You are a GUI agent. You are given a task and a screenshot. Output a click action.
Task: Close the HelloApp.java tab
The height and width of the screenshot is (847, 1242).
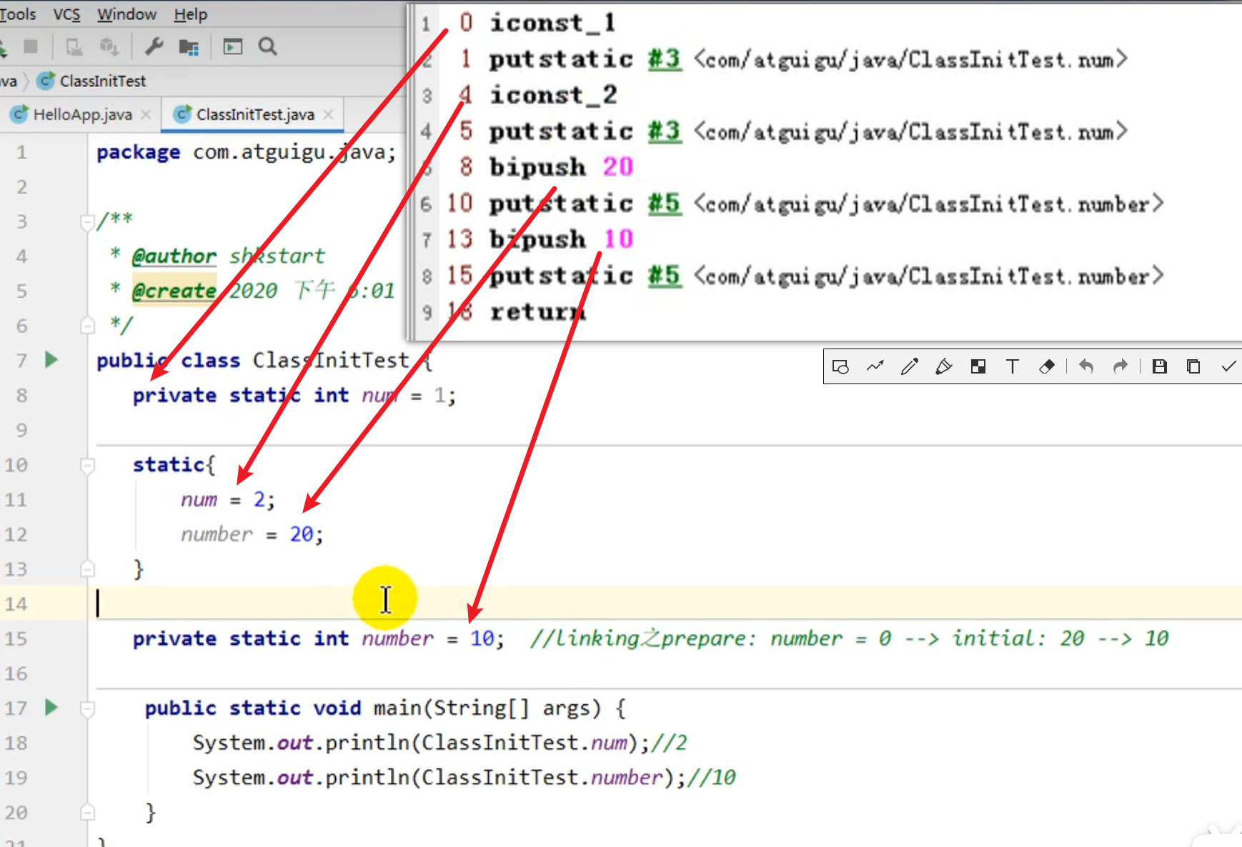(x=146, y=114)
